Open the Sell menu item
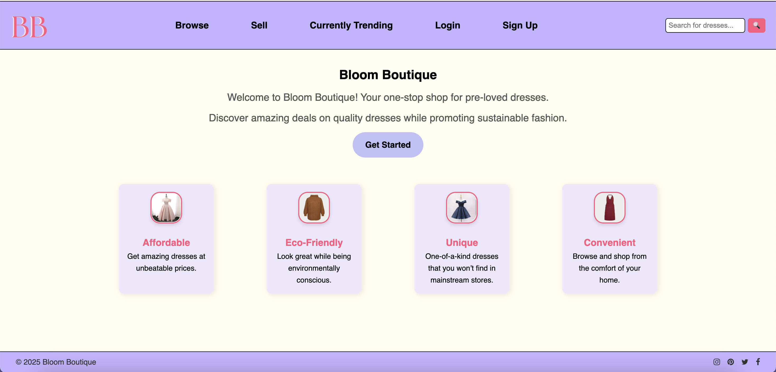The image size is (776, 372). click(x=259, y=25)
